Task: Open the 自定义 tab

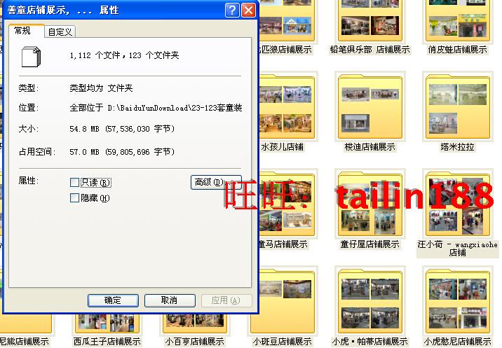Action: 60,32
